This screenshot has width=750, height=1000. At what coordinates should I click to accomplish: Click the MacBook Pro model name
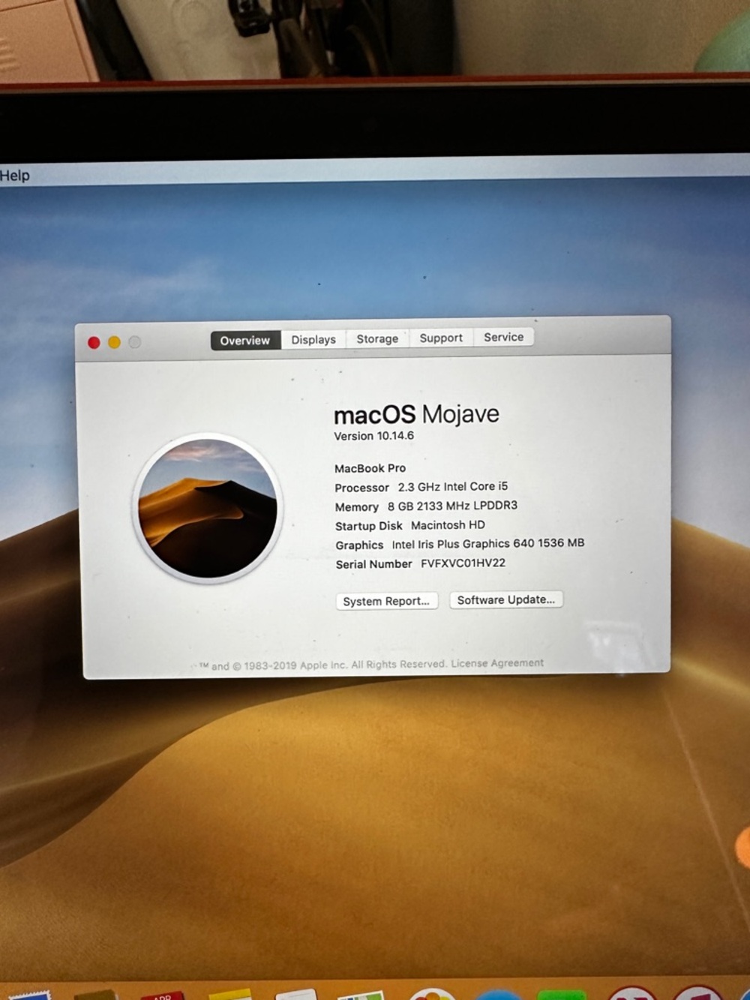(x=370, y=468)
